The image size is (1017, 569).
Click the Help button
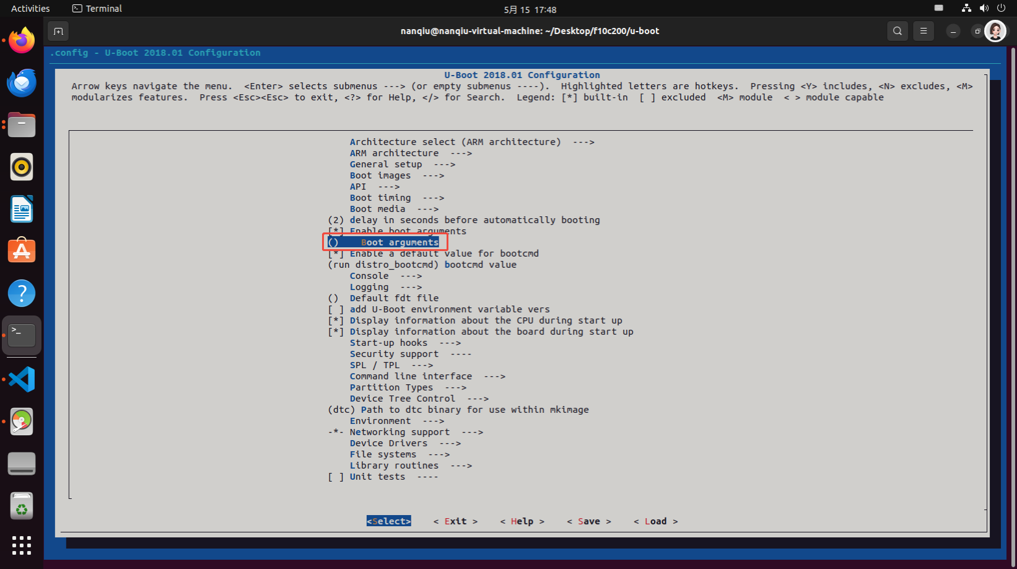pos(522,521)
